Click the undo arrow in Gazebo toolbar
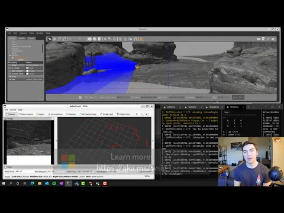Viewport: 284px width, 213px height. click(70, 39)
